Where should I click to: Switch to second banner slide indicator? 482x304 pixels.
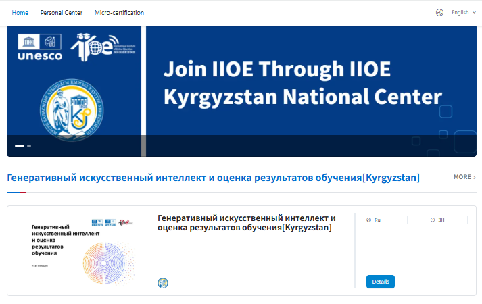(29, 145)
